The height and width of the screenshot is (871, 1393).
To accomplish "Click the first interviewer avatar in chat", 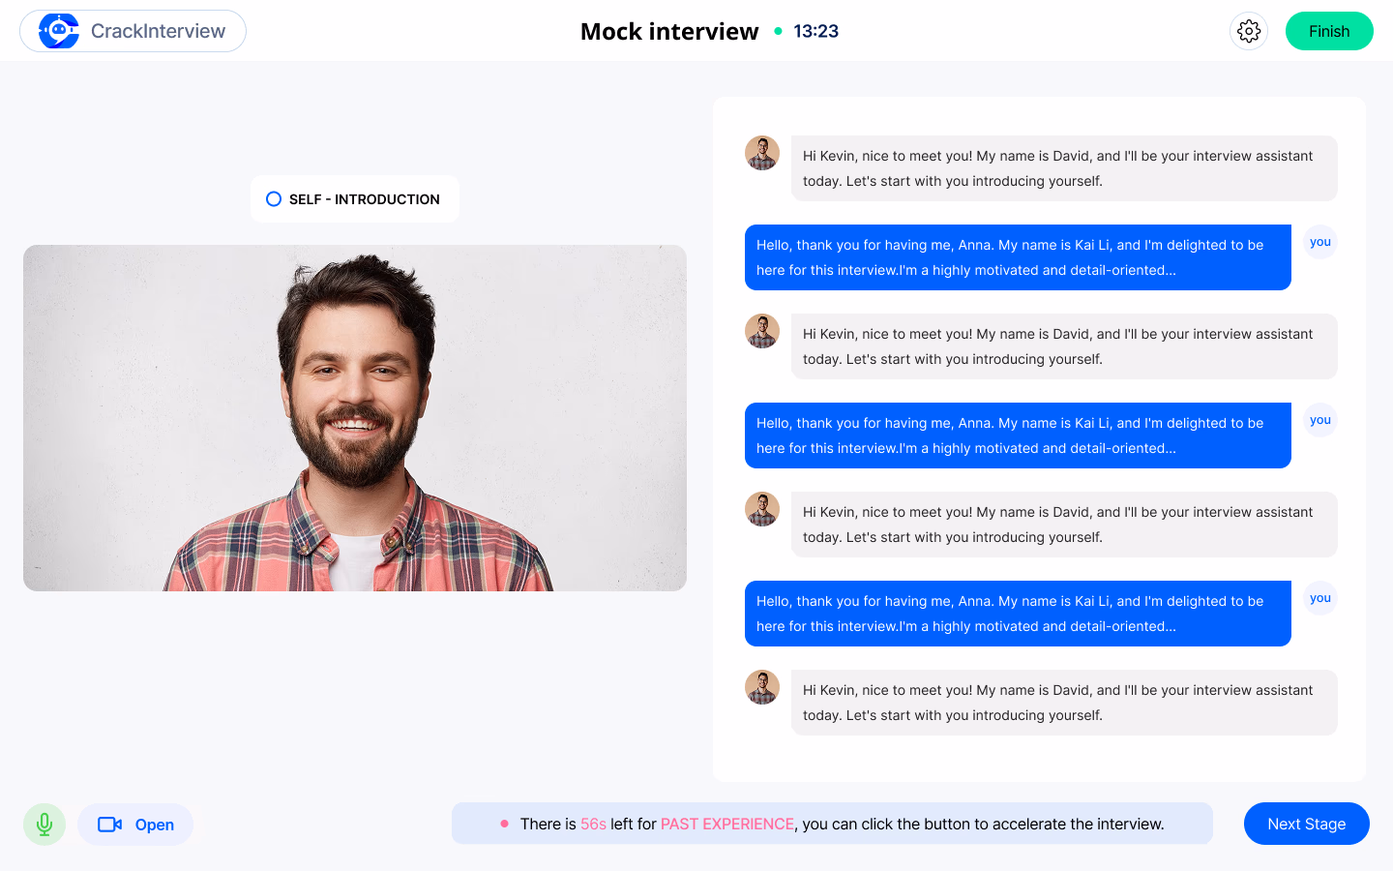I will point(762,153).
